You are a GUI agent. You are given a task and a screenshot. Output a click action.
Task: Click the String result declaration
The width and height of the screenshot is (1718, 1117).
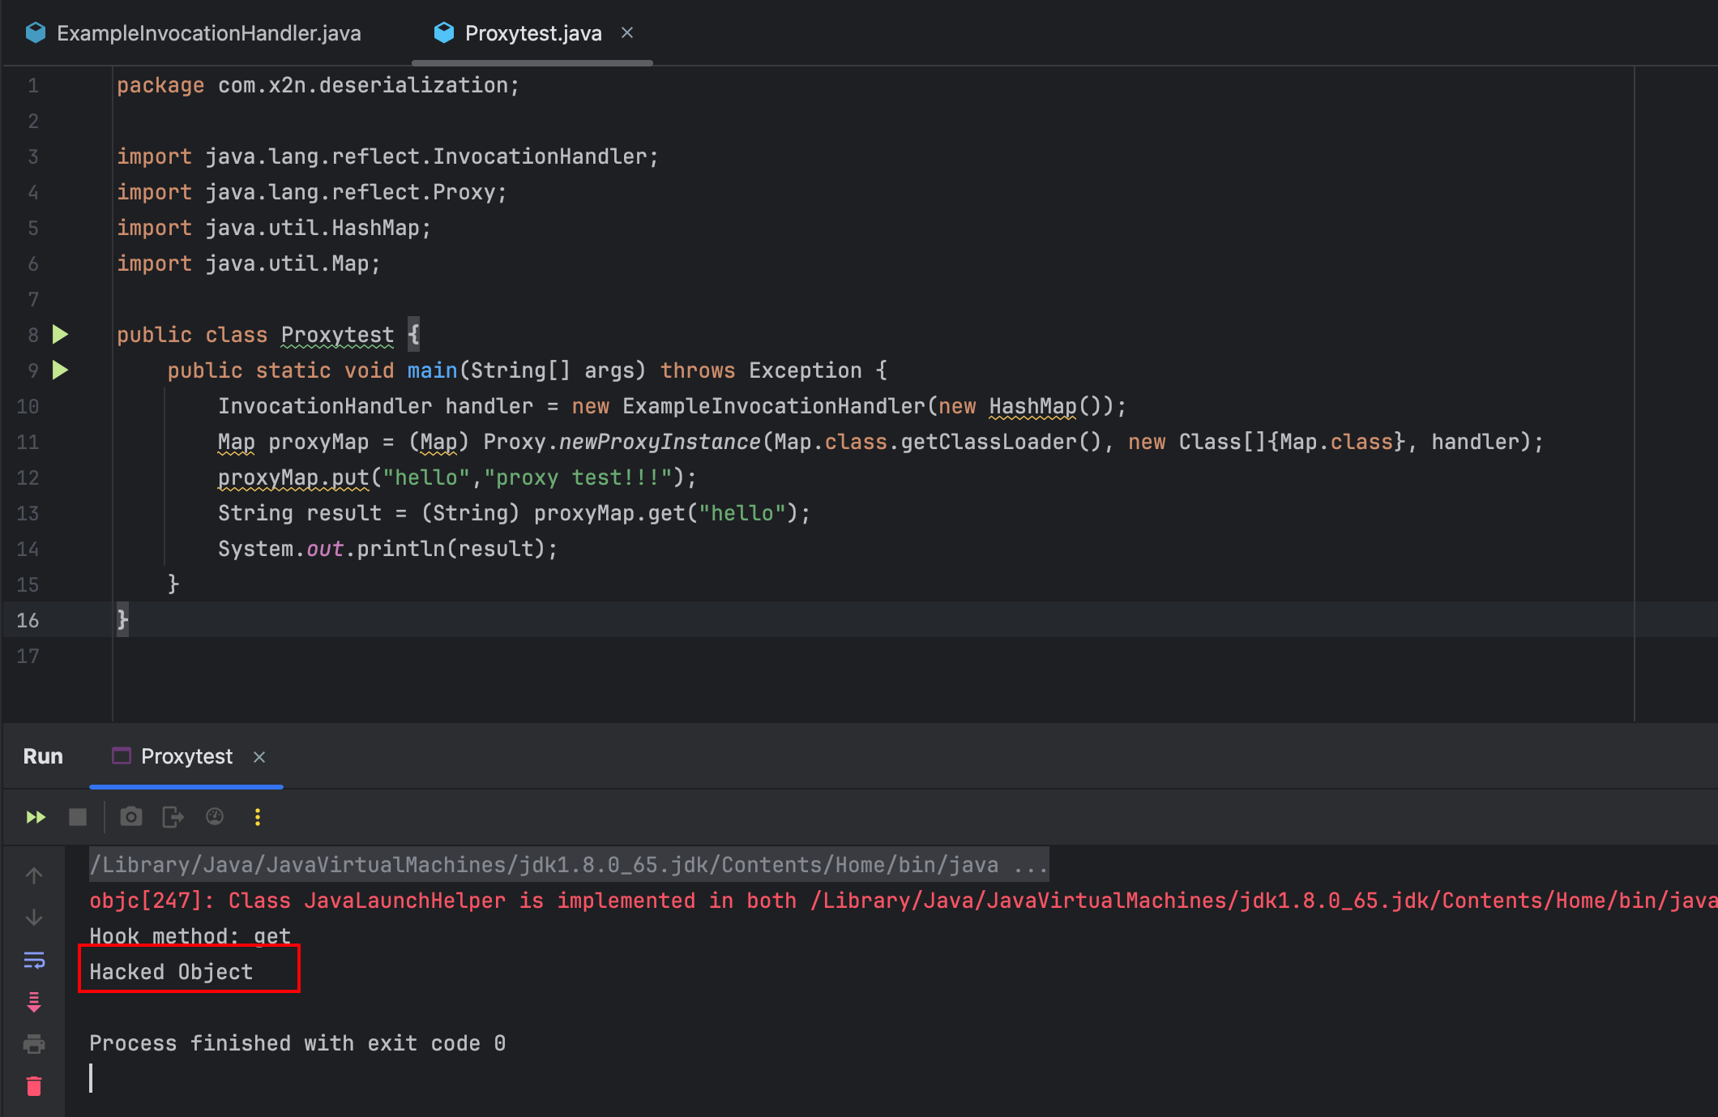(x=299, y=513)
